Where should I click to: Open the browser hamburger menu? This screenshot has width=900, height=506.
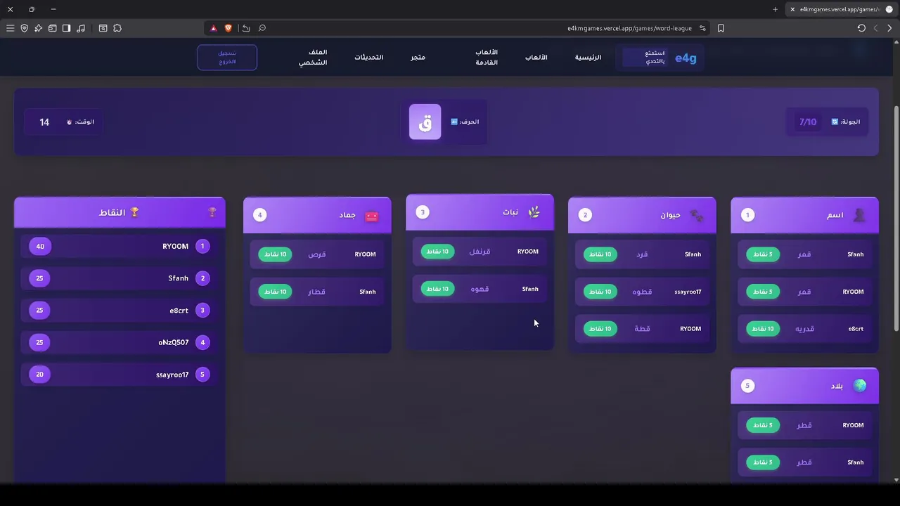(x=10, y=28)
